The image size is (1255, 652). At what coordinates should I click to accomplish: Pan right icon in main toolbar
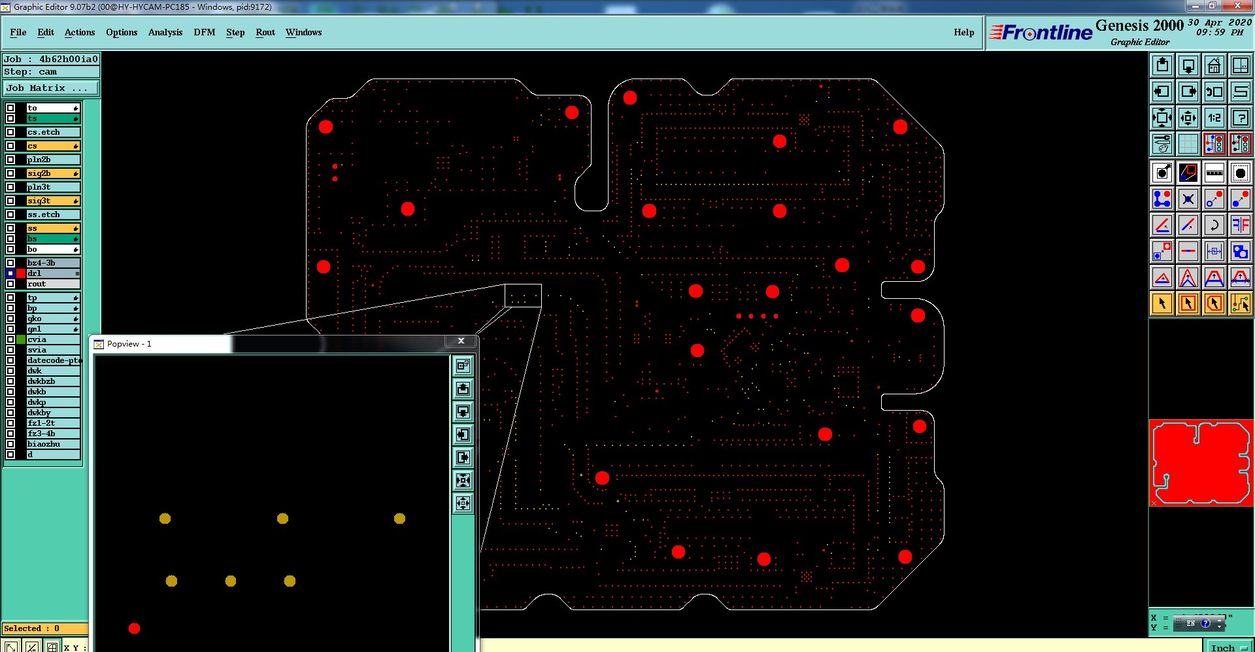click(1188, 92)
